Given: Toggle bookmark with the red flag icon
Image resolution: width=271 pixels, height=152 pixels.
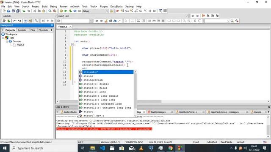Looking at the screenshot, I should (x=203, y=16).
